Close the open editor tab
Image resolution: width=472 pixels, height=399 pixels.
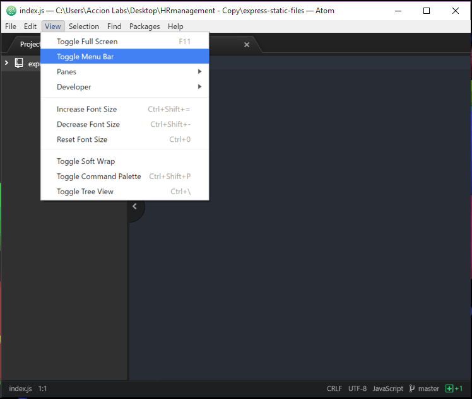pyautogui.click(x=247, y=45)
